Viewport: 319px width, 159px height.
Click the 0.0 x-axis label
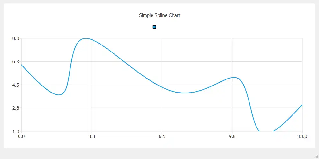[21, 136]
